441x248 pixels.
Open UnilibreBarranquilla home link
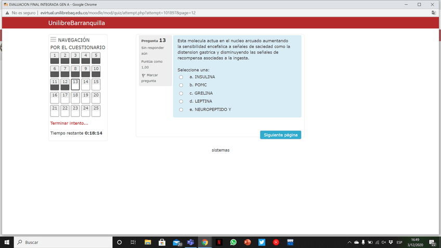click(76, 23)
